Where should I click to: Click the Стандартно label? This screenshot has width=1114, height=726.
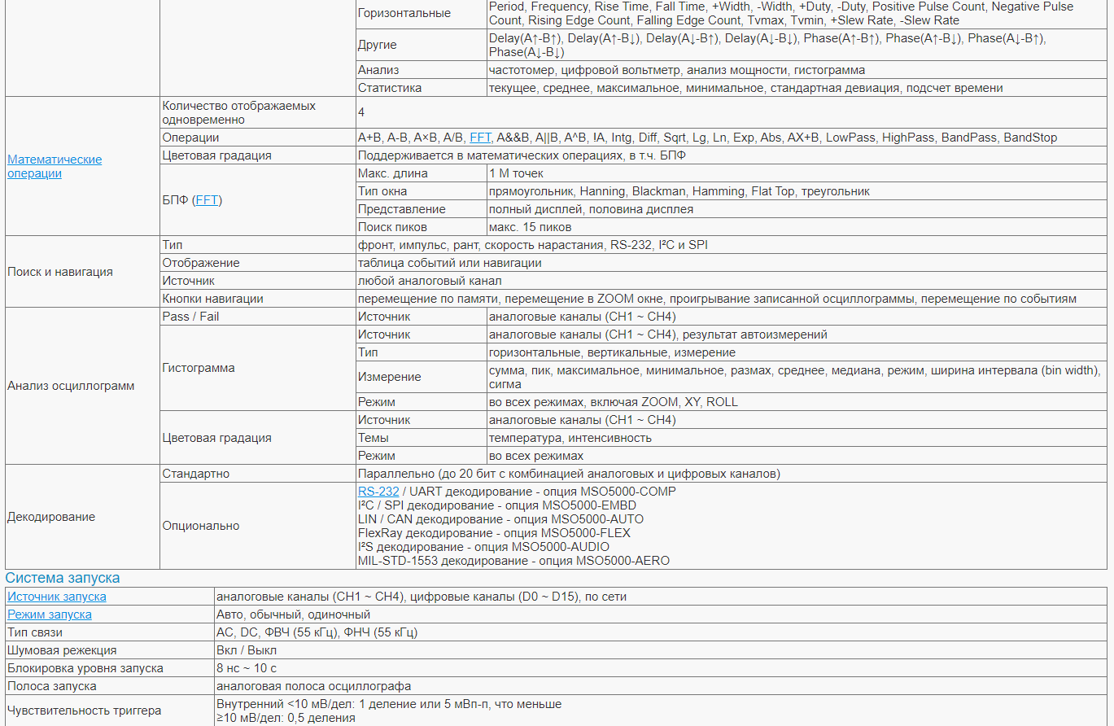(x=195, y=474)
